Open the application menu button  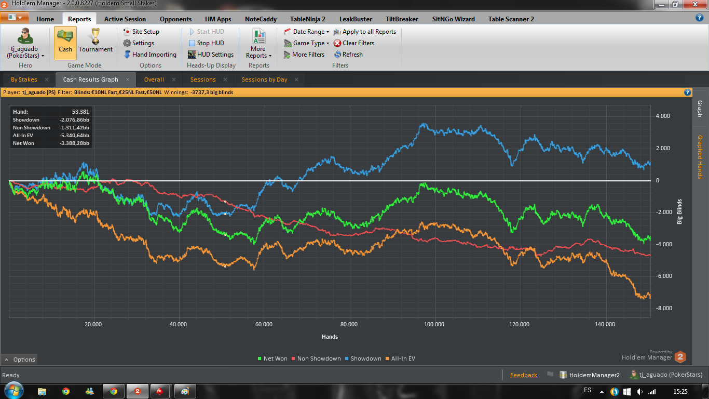[x=15, y=17]
